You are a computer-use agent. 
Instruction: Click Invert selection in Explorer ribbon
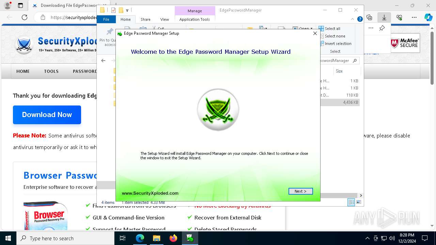(336, 44)
